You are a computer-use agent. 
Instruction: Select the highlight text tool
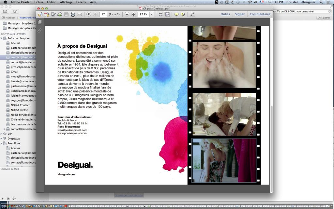(x=183, y=14)
